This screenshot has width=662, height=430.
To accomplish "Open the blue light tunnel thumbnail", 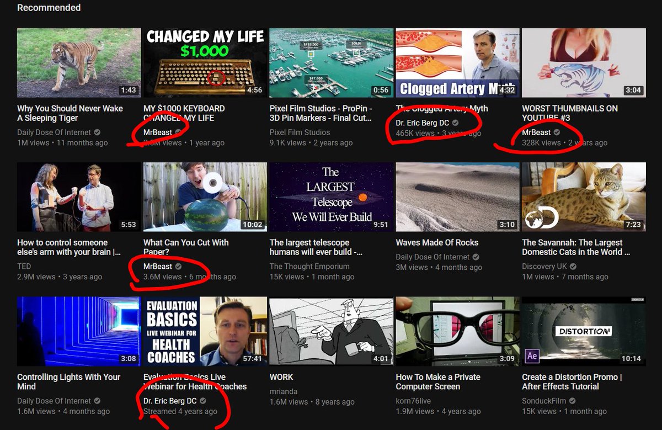I will (78, 331).
